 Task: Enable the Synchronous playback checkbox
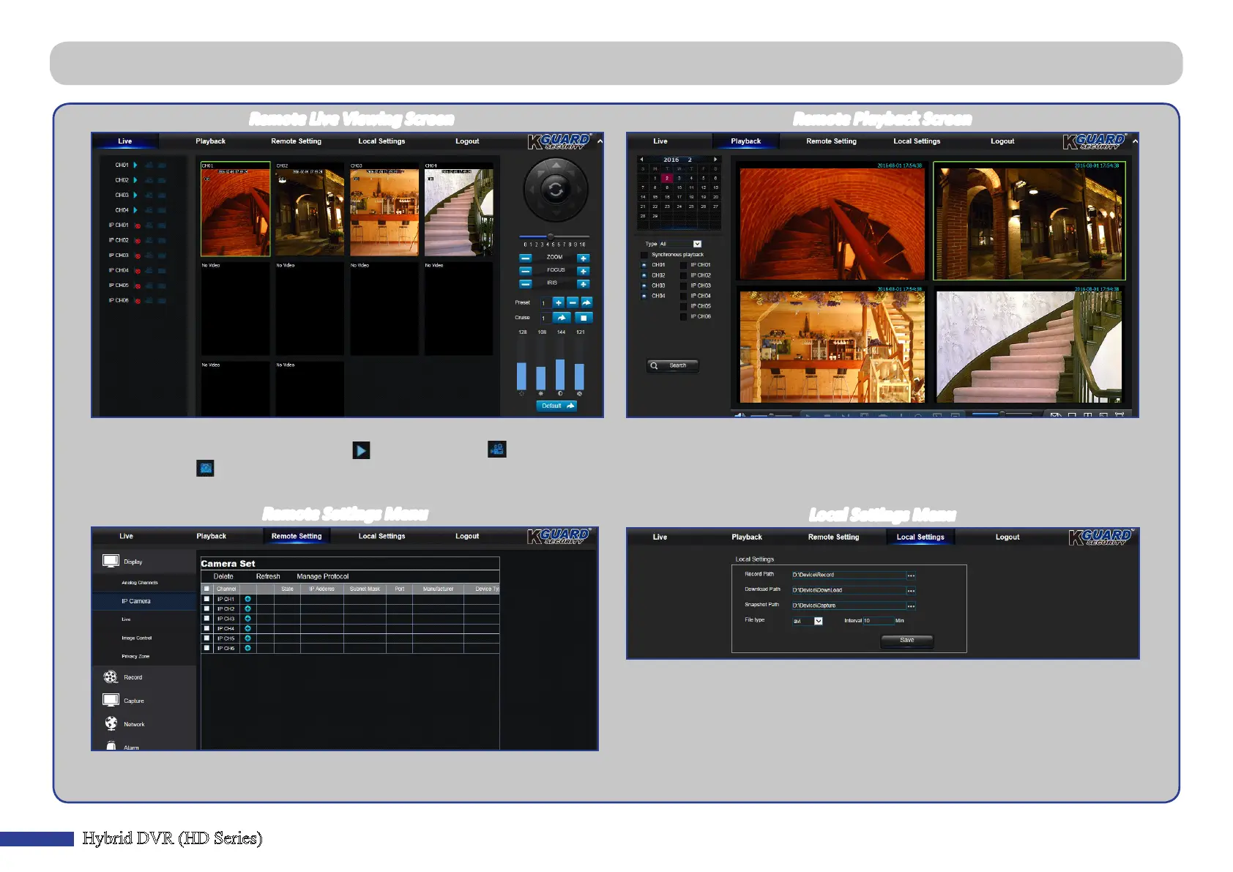point(644,255)
